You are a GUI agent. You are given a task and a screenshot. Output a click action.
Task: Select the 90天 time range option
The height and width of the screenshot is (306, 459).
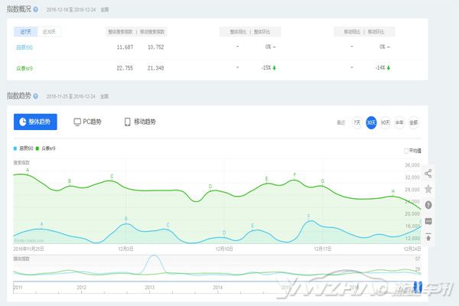[x=385, y=122]
